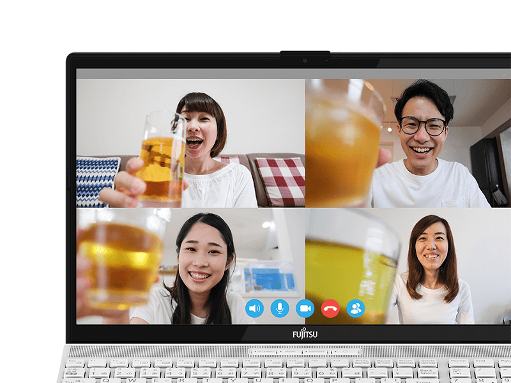Viewport: 511px width, 383px height.
Task: Turn off the webcam video feed
Action: (x=306, y=308)
